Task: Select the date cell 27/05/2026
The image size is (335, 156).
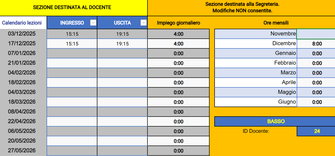Action: tap(22, 151)
